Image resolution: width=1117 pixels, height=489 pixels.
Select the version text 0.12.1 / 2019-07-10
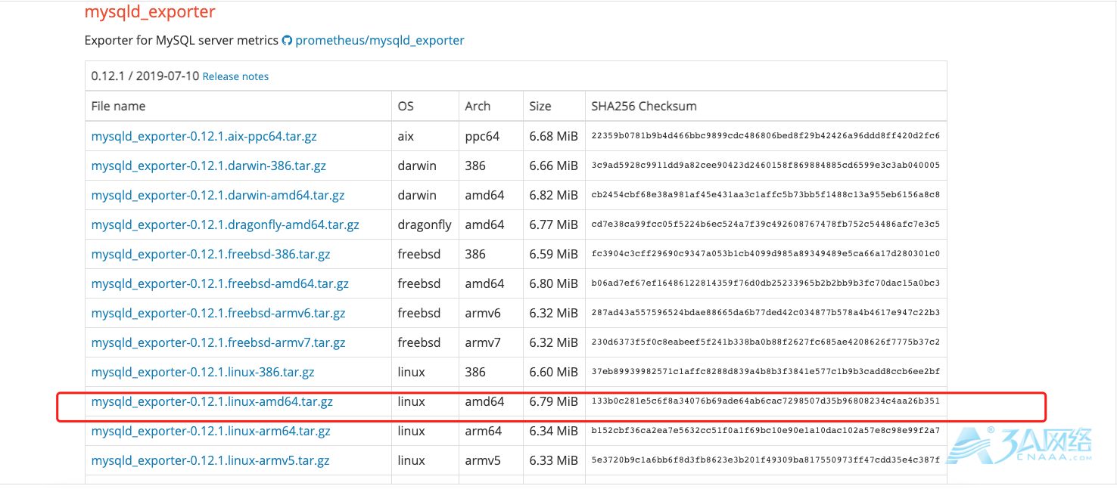(x=145, y=76)
